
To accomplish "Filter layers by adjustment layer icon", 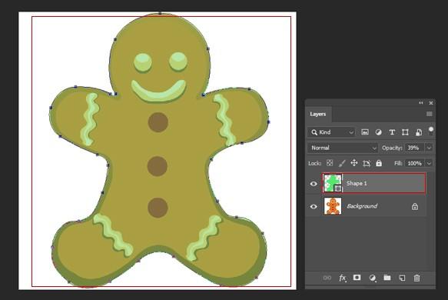I will (378, 132).
